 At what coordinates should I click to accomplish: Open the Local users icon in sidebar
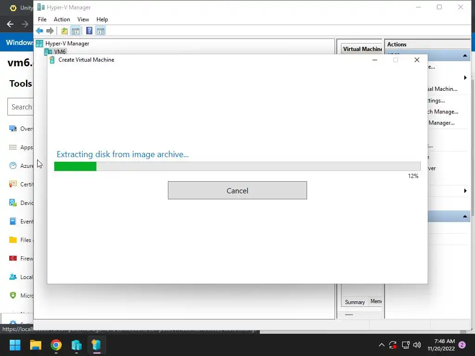click(x=13, y=277)
